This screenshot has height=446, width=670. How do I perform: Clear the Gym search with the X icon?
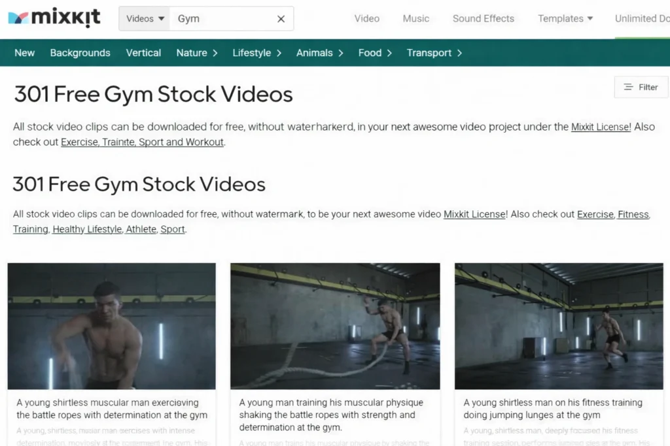(x=281, y=19)
